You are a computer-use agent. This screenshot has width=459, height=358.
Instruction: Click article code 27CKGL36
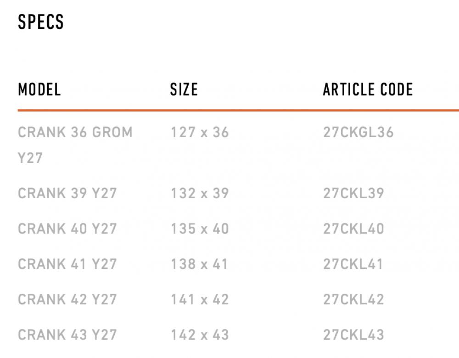(x=358, y=133)
